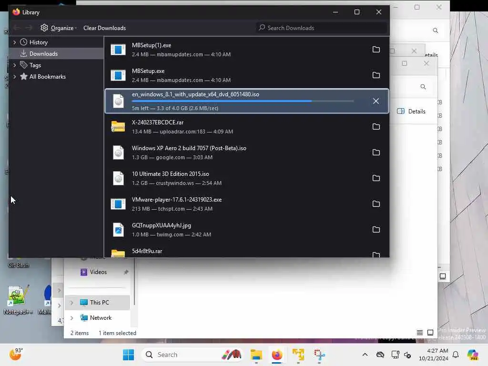
Task: Click the VMware-player exe file icon
Action: click(118, 204)
